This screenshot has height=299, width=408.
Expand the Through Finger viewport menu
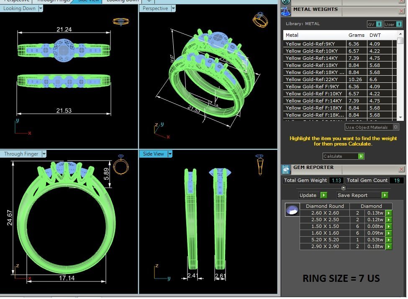[44, 154]
